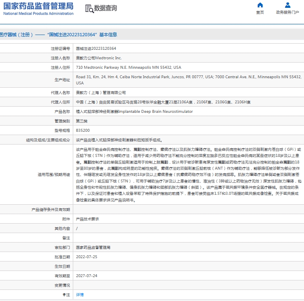Click the page heading 国械注进20223120364 基本信息
The height and width of the screenshot is (301, 304).
[82, 35]
